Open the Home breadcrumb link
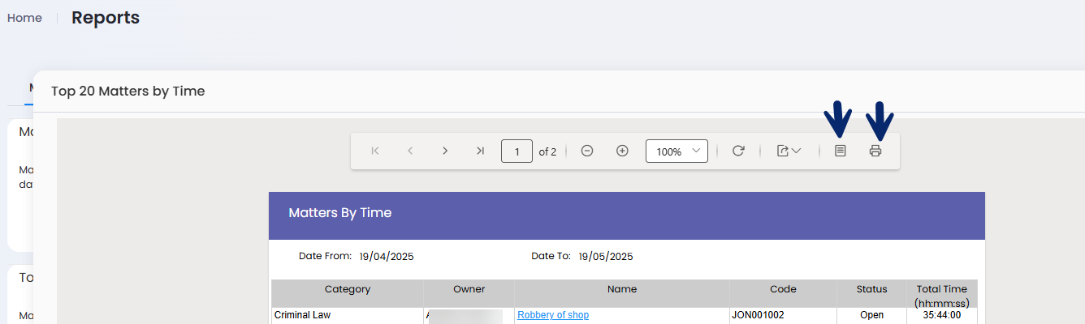This screenshot has width=1085, height=324. (x=24, y=18)
